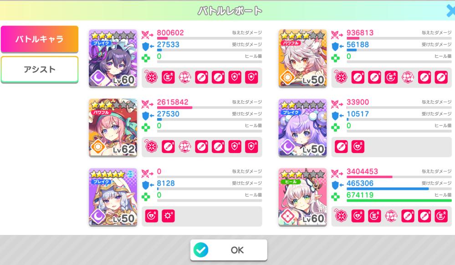Tap the flower emblem icon in the 936813 row
Screen dimensions: 455x265
(341, 77)
